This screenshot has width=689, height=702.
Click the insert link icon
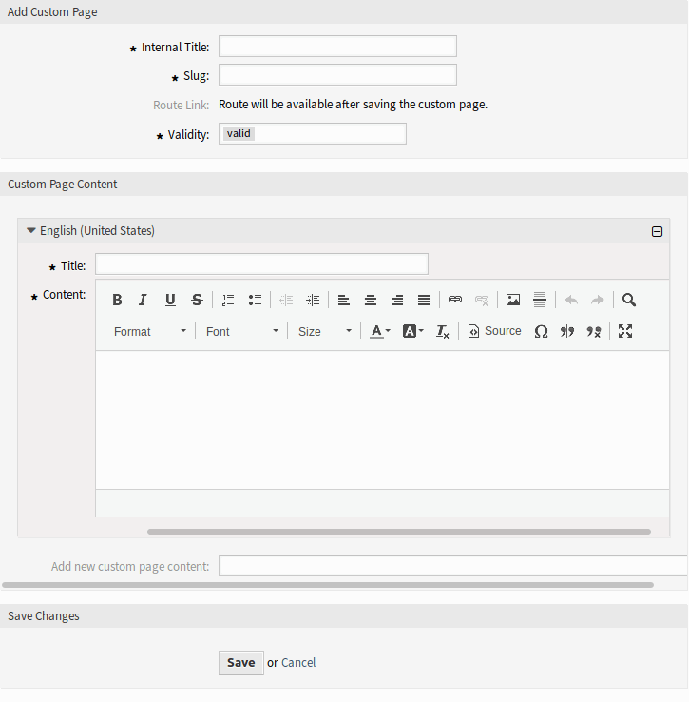pyautogui.click(x=455, y=300)
